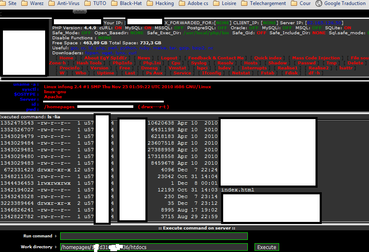Click the lspci link
Screen dimensions: 369x252
click(x=202, y=68)
